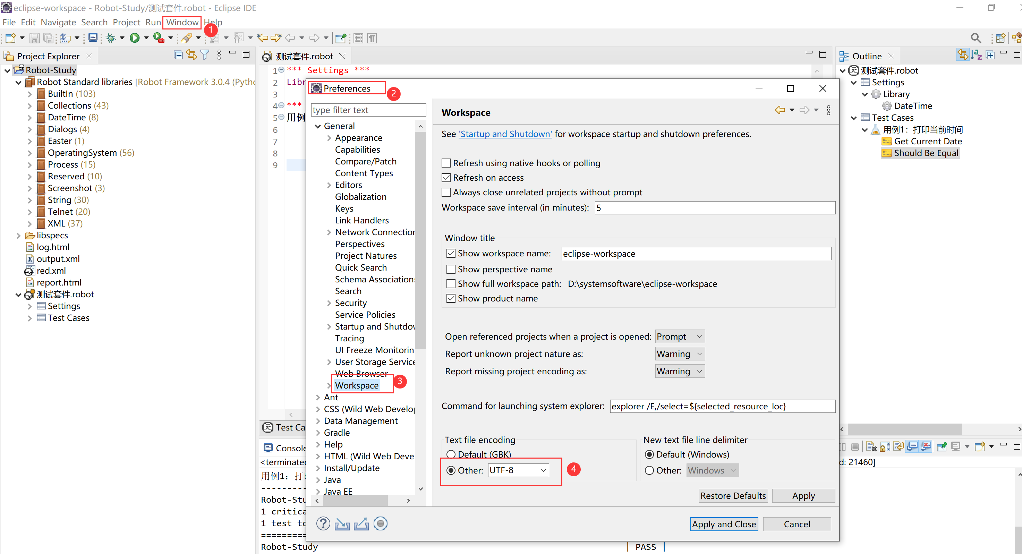Expand the Appearance preferences node

coord(329,138)
